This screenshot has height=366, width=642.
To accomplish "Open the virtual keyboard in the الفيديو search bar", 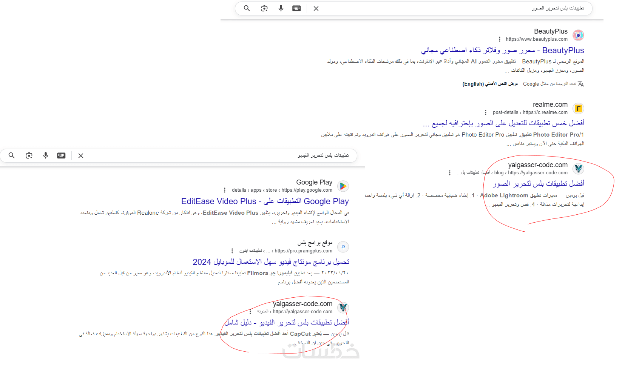I will coord(61,155).
